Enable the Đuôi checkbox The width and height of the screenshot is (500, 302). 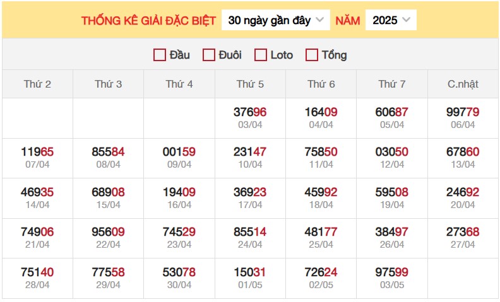[x=209, y=55]
